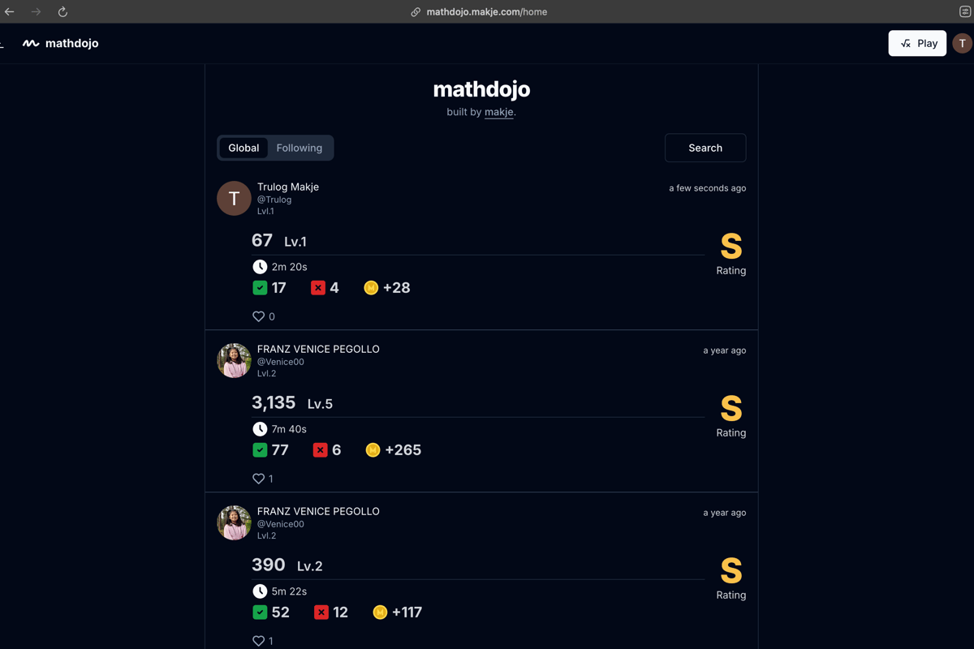Like Trulog Makje's post with heart icon

coord(259,316)
